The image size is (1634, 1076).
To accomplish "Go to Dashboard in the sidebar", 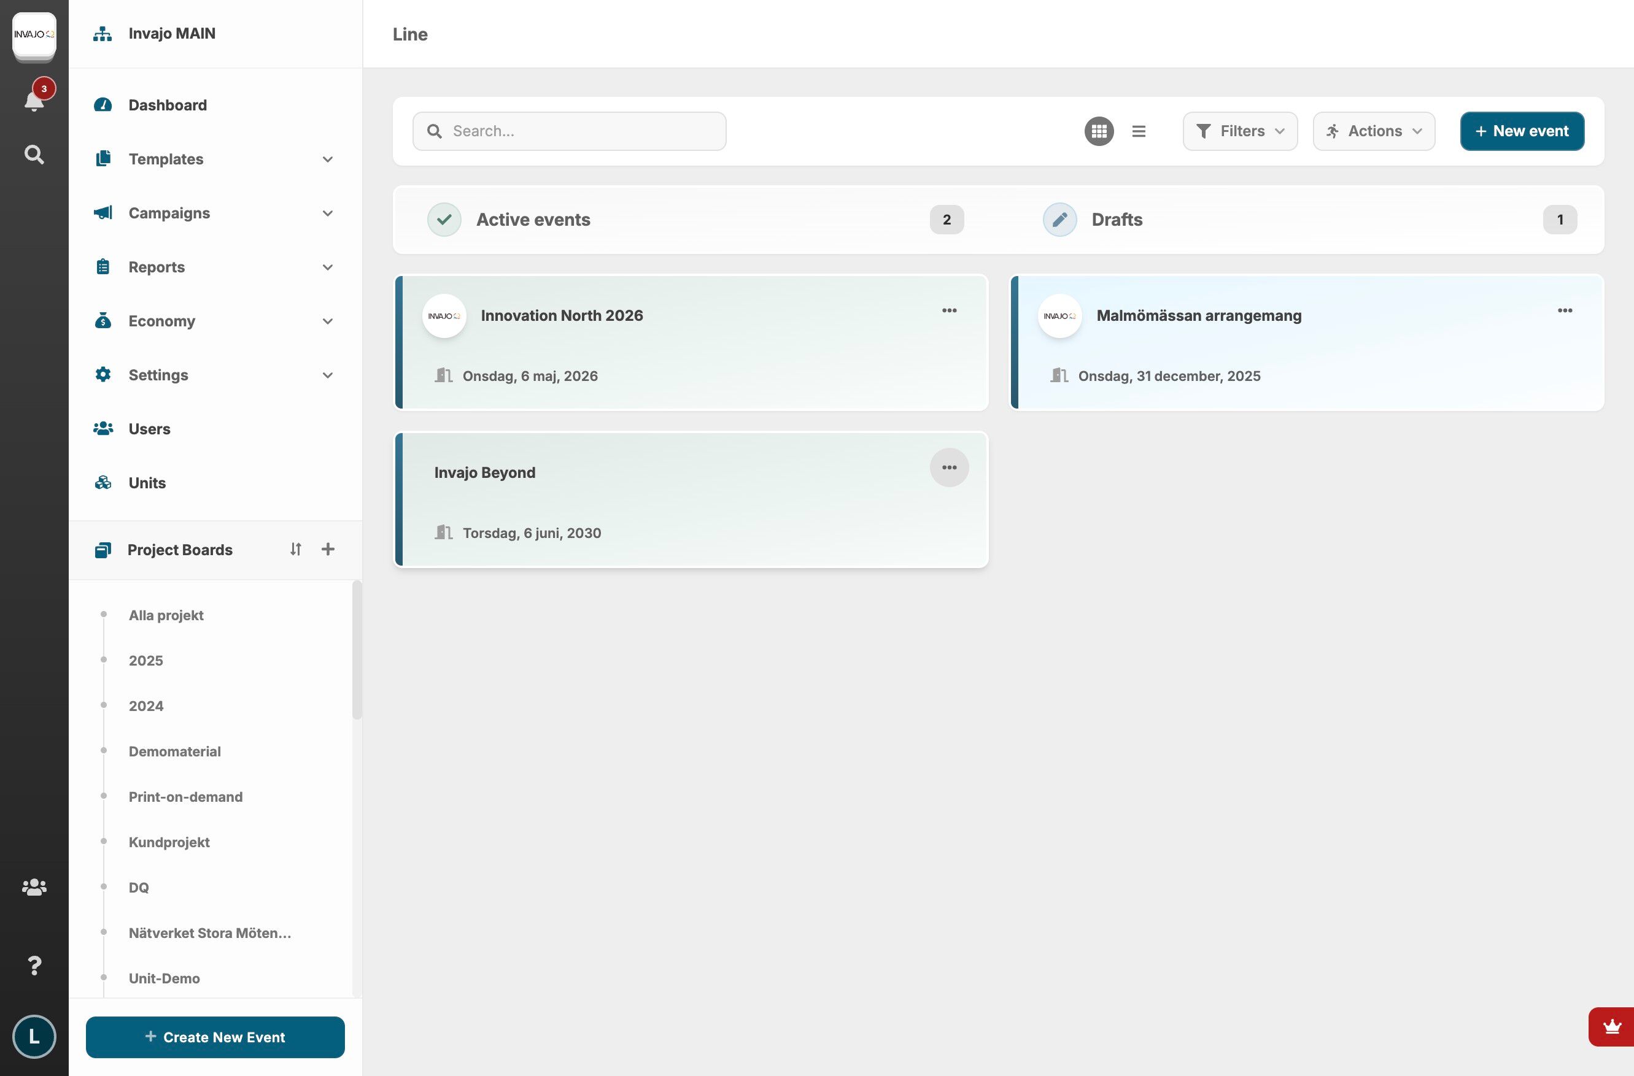I will [168, 105].
